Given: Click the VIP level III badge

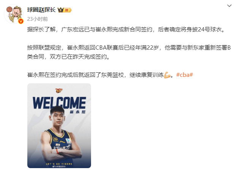Looking at the screenshot, I should [68, 10].
